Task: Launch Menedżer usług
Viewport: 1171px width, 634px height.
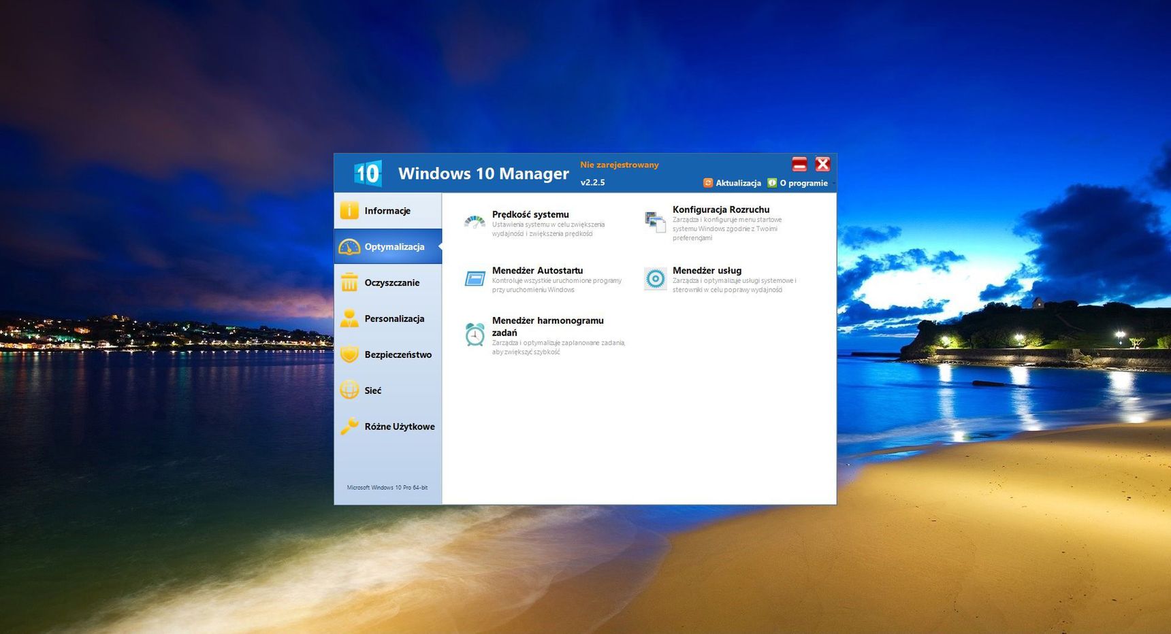Action: (707, 270)
